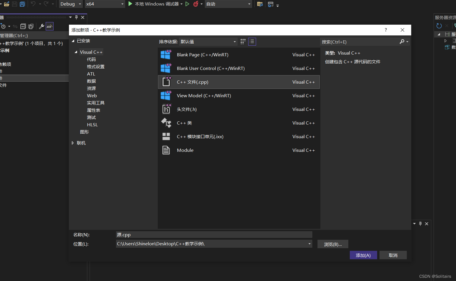Close the 添加新项 dialog
The height and width of the screenshot is (281, 456).
point(402,30)
